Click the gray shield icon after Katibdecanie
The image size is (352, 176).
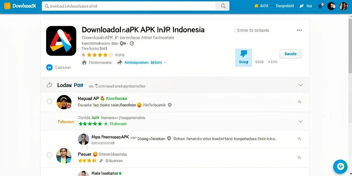coord(170,105)
